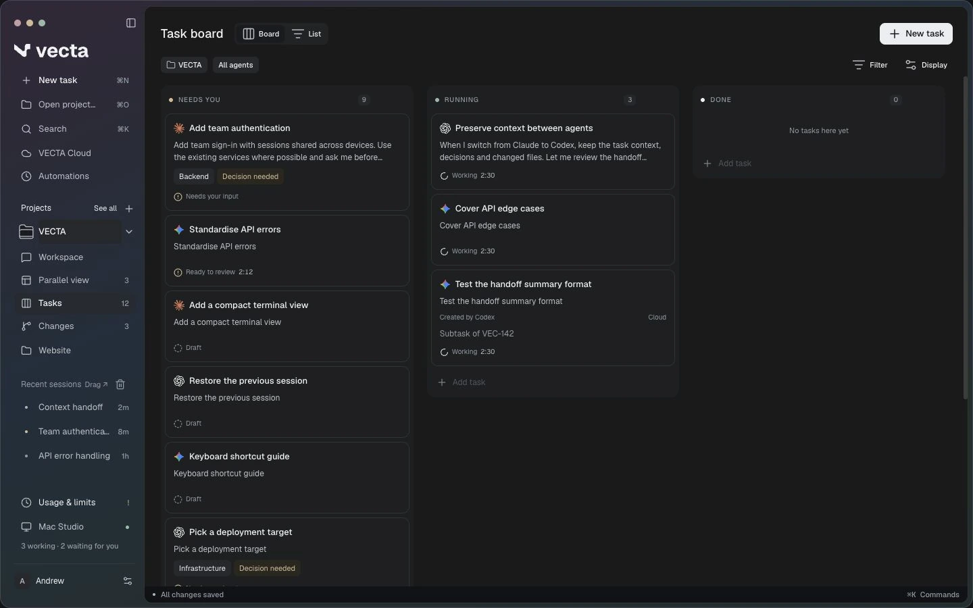Click the Backend tag
973x608 pixels.
pos(194,176)
